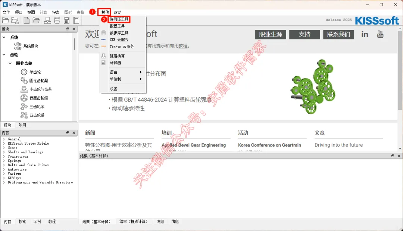Choose 数据库工具 menu entry
Screen dimensions: 403x231
[123, 33]
